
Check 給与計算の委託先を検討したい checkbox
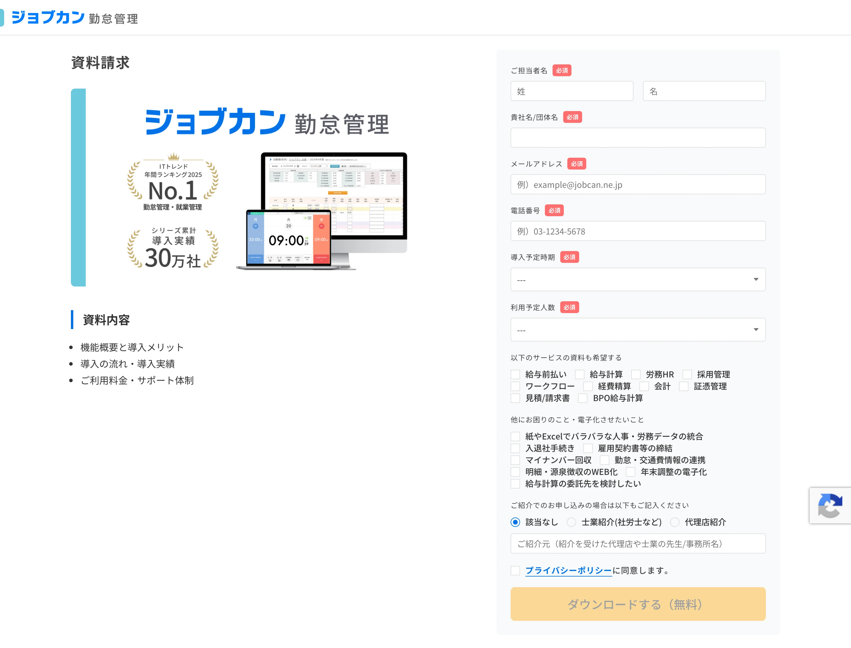click(515, 484)
